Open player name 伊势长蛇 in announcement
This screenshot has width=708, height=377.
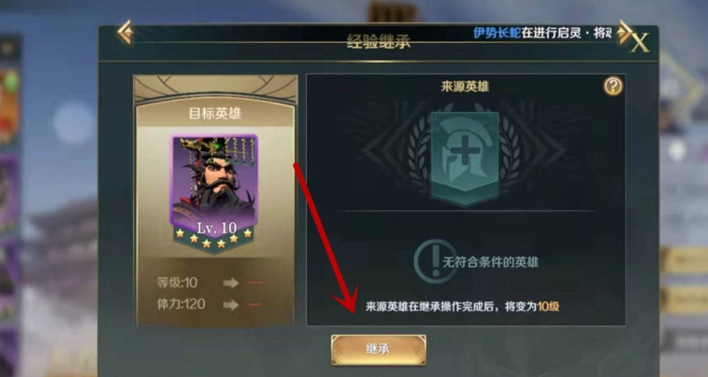click(497, 33)
